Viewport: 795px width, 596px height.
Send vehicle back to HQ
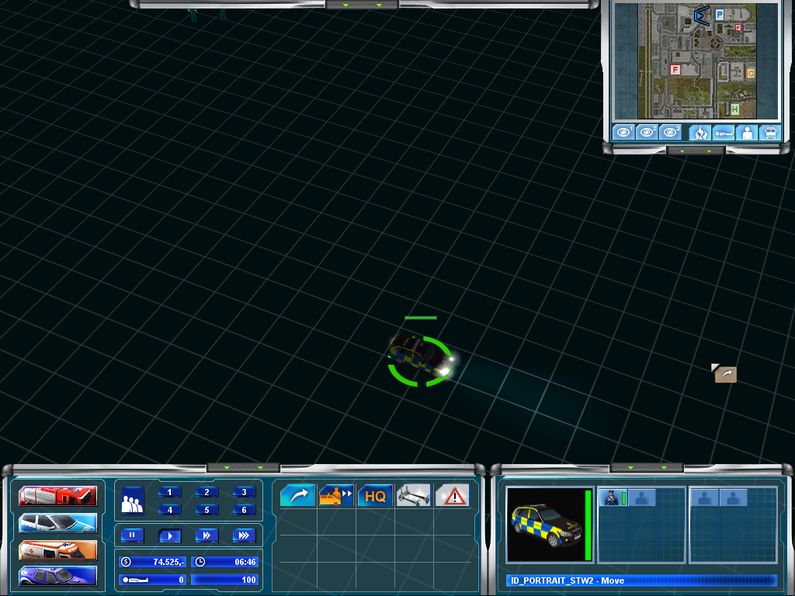[x=375, y=495]
